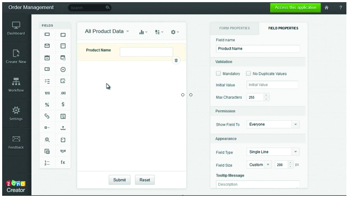Add a File Upload field
The image size is (349, 197).
click(63, 128)
